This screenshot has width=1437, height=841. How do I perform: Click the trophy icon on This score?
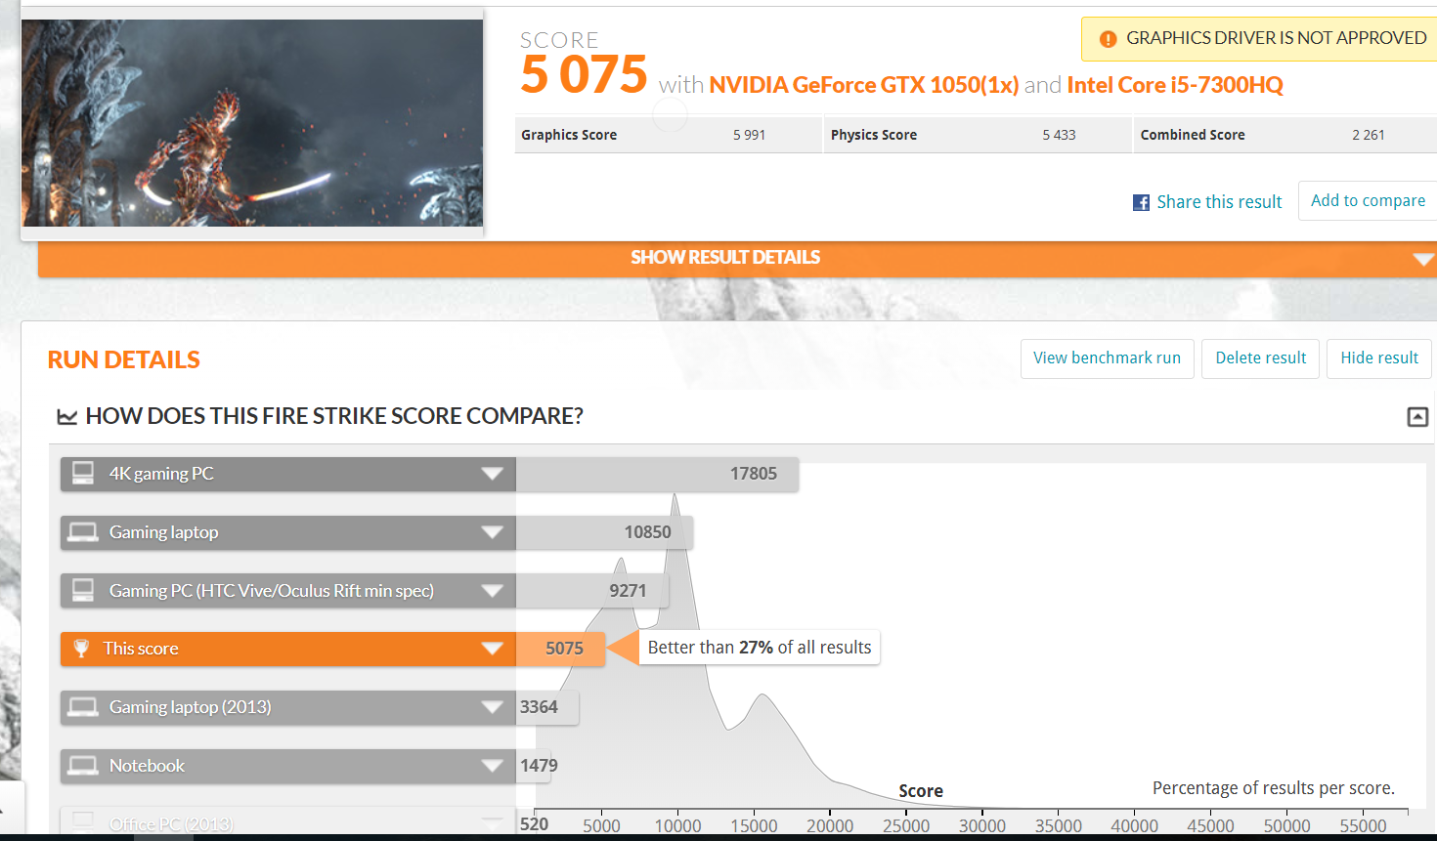point(81,649)
